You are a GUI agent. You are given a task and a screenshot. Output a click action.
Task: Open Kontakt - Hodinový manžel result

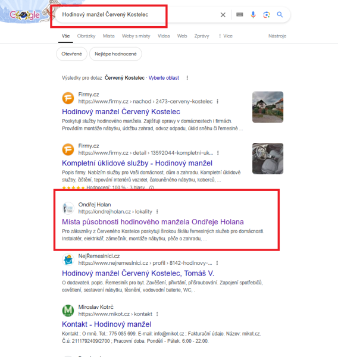point(107,324)
